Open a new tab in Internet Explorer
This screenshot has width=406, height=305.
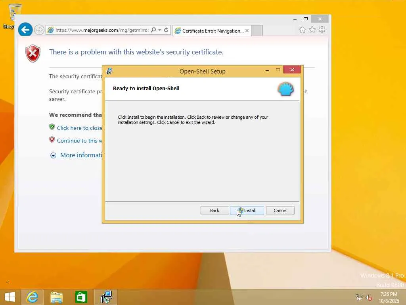click(257, 31)
